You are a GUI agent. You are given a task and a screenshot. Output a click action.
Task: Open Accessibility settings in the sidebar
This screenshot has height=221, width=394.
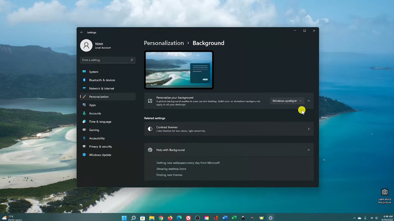click(97, 138)
